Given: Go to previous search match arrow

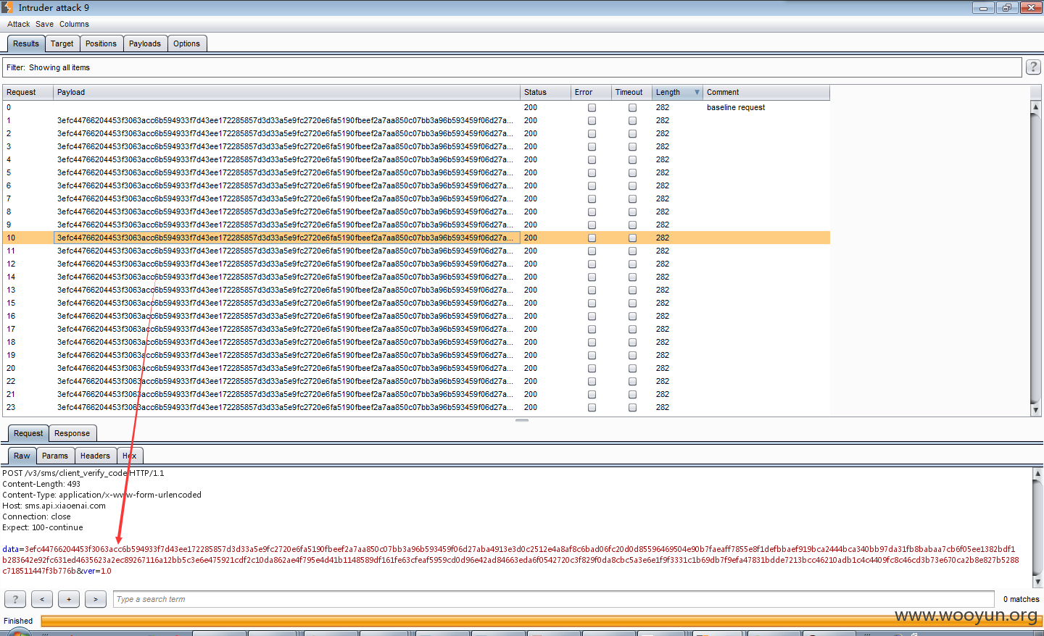Looking at the screenshot, I should click(42, 599).
